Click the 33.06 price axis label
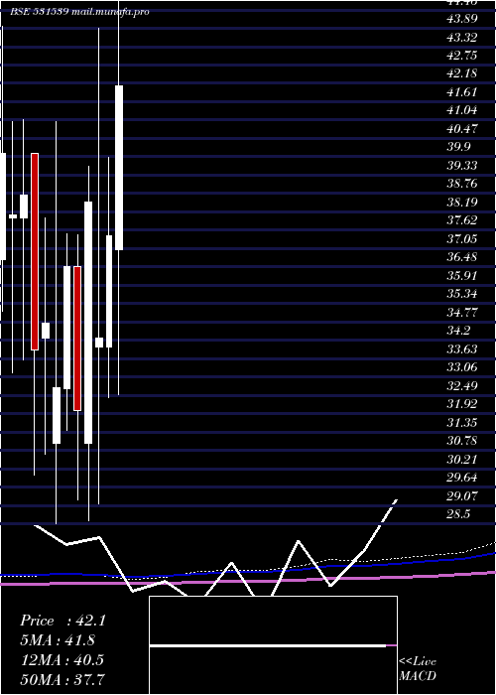Screen dimensions: 496x695 (462, 367)
